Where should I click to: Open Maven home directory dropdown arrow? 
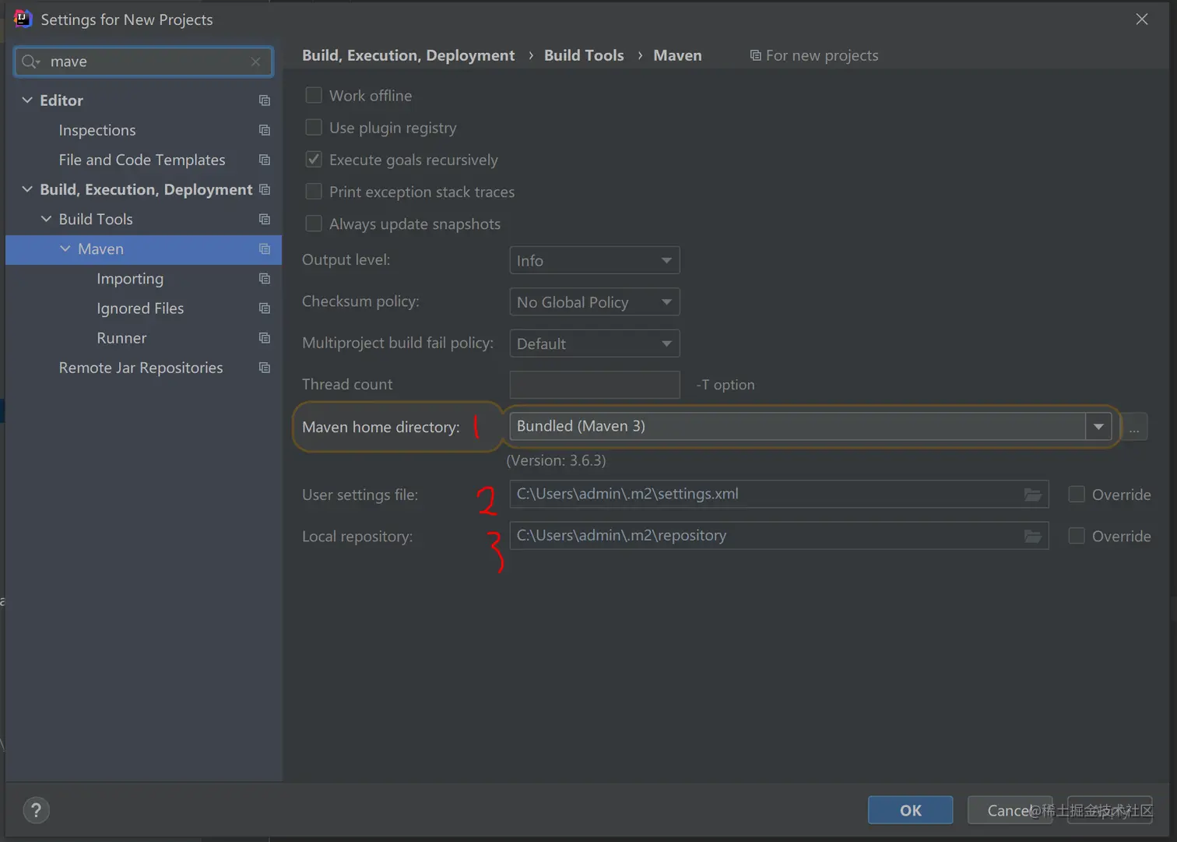1098,426
